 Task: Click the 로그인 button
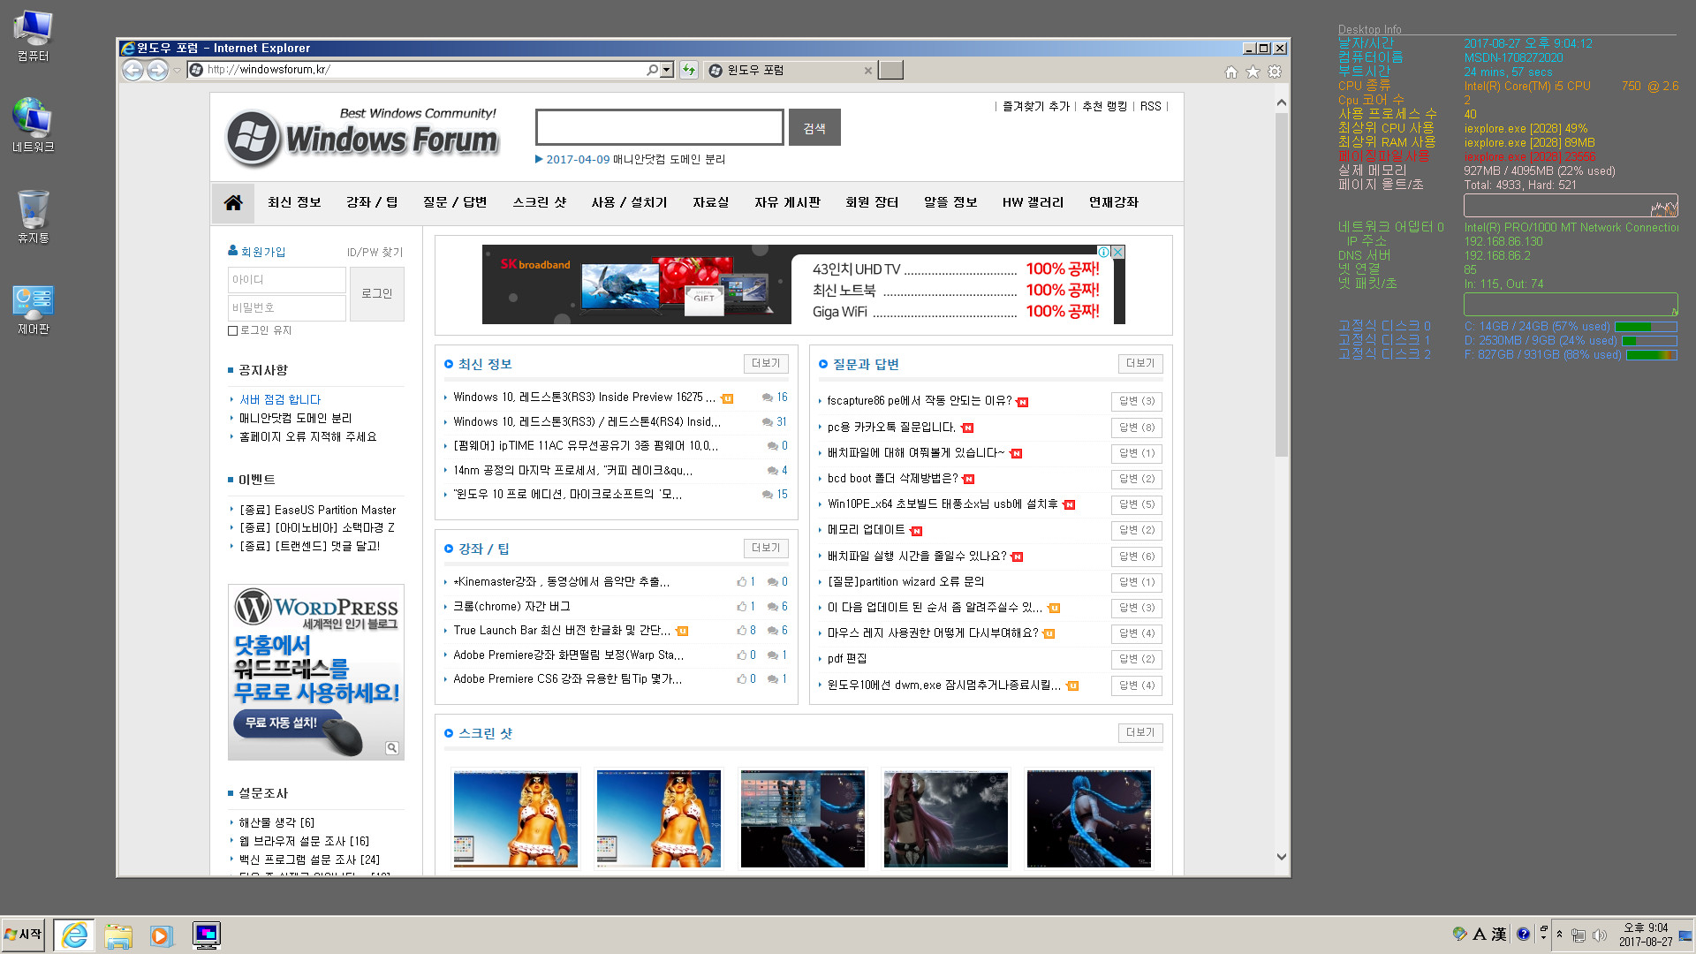tap(377, 293)
